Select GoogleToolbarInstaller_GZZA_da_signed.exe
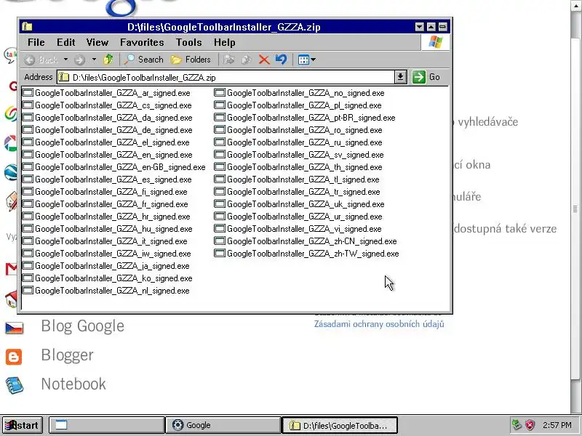Screen dimensions: 582x436 (108, 118)
